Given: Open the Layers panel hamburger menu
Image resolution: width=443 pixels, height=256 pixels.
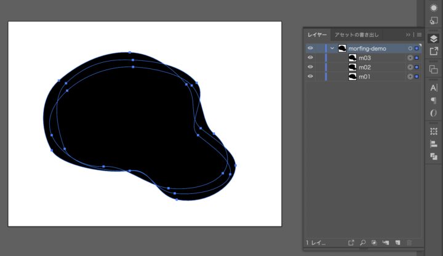Looking at the screenshot, I should pos(419,35).
